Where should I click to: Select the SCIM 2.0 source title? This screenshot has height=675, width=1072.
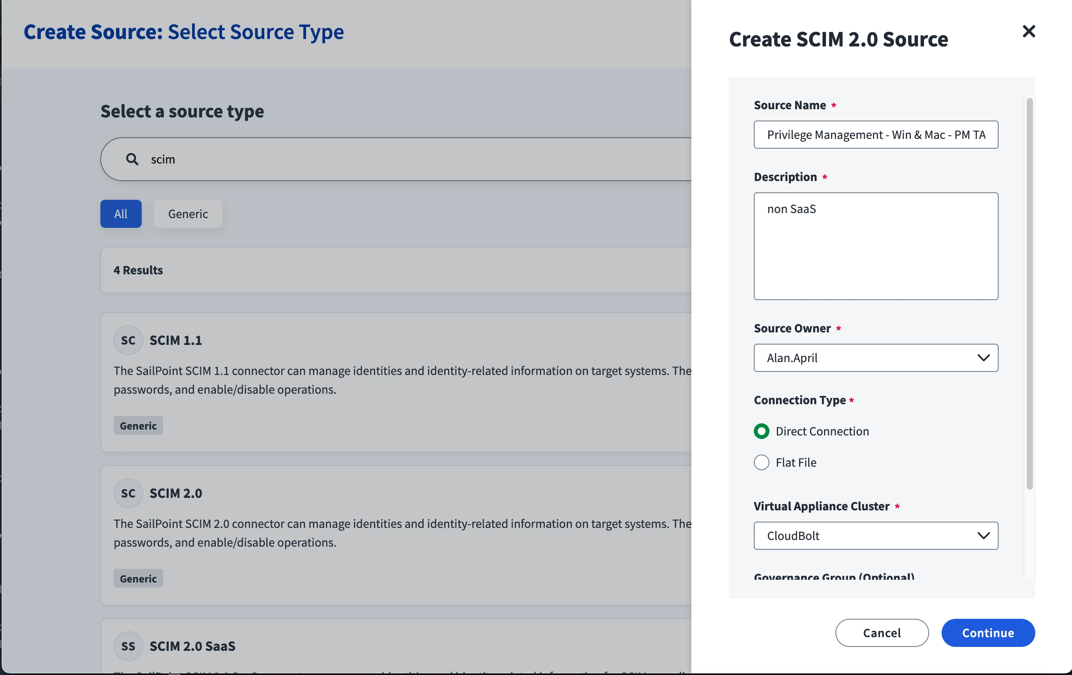[x=175, y=493]
